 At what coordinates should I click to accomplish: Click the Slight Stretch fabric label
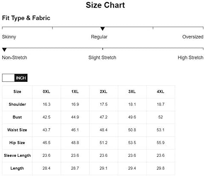(x=102, y=58)
